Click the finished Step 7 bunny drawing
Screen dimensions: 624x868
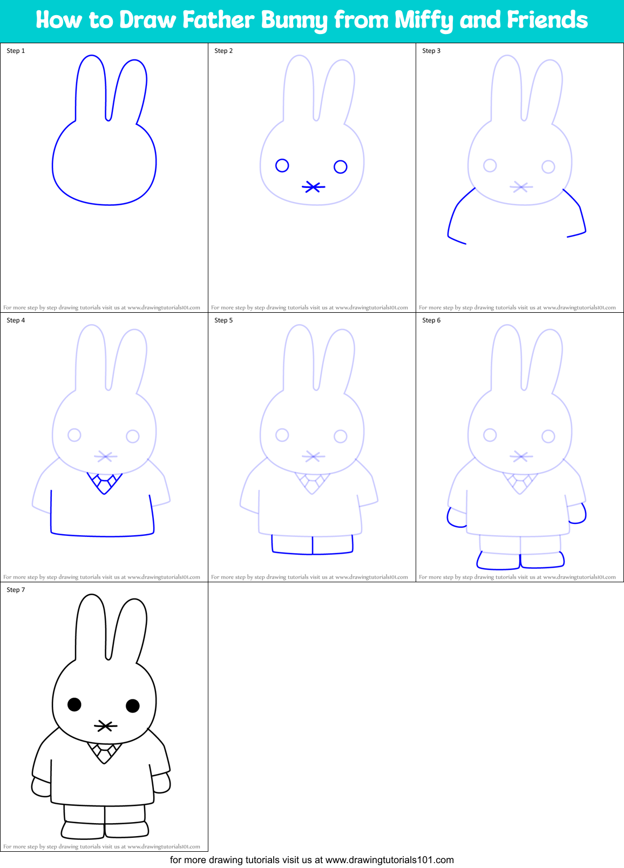point(101,716)
